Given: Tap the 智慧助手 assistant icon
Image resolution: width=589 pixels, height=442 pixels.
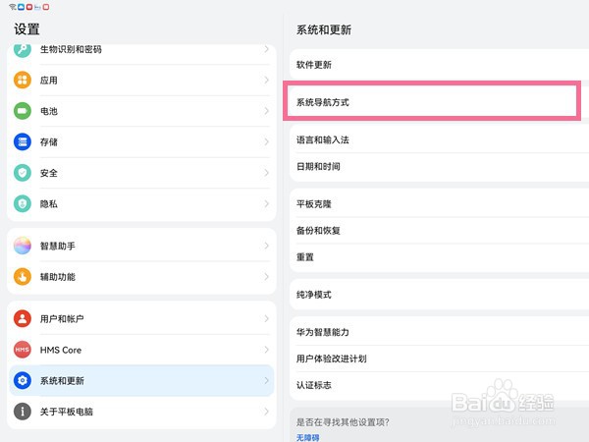Looking at the screenshot, I should coord(23,247).
